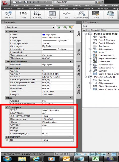Open the Tools ribbon panel
Screen dimensions: 119x162
(x=96, y=15)
